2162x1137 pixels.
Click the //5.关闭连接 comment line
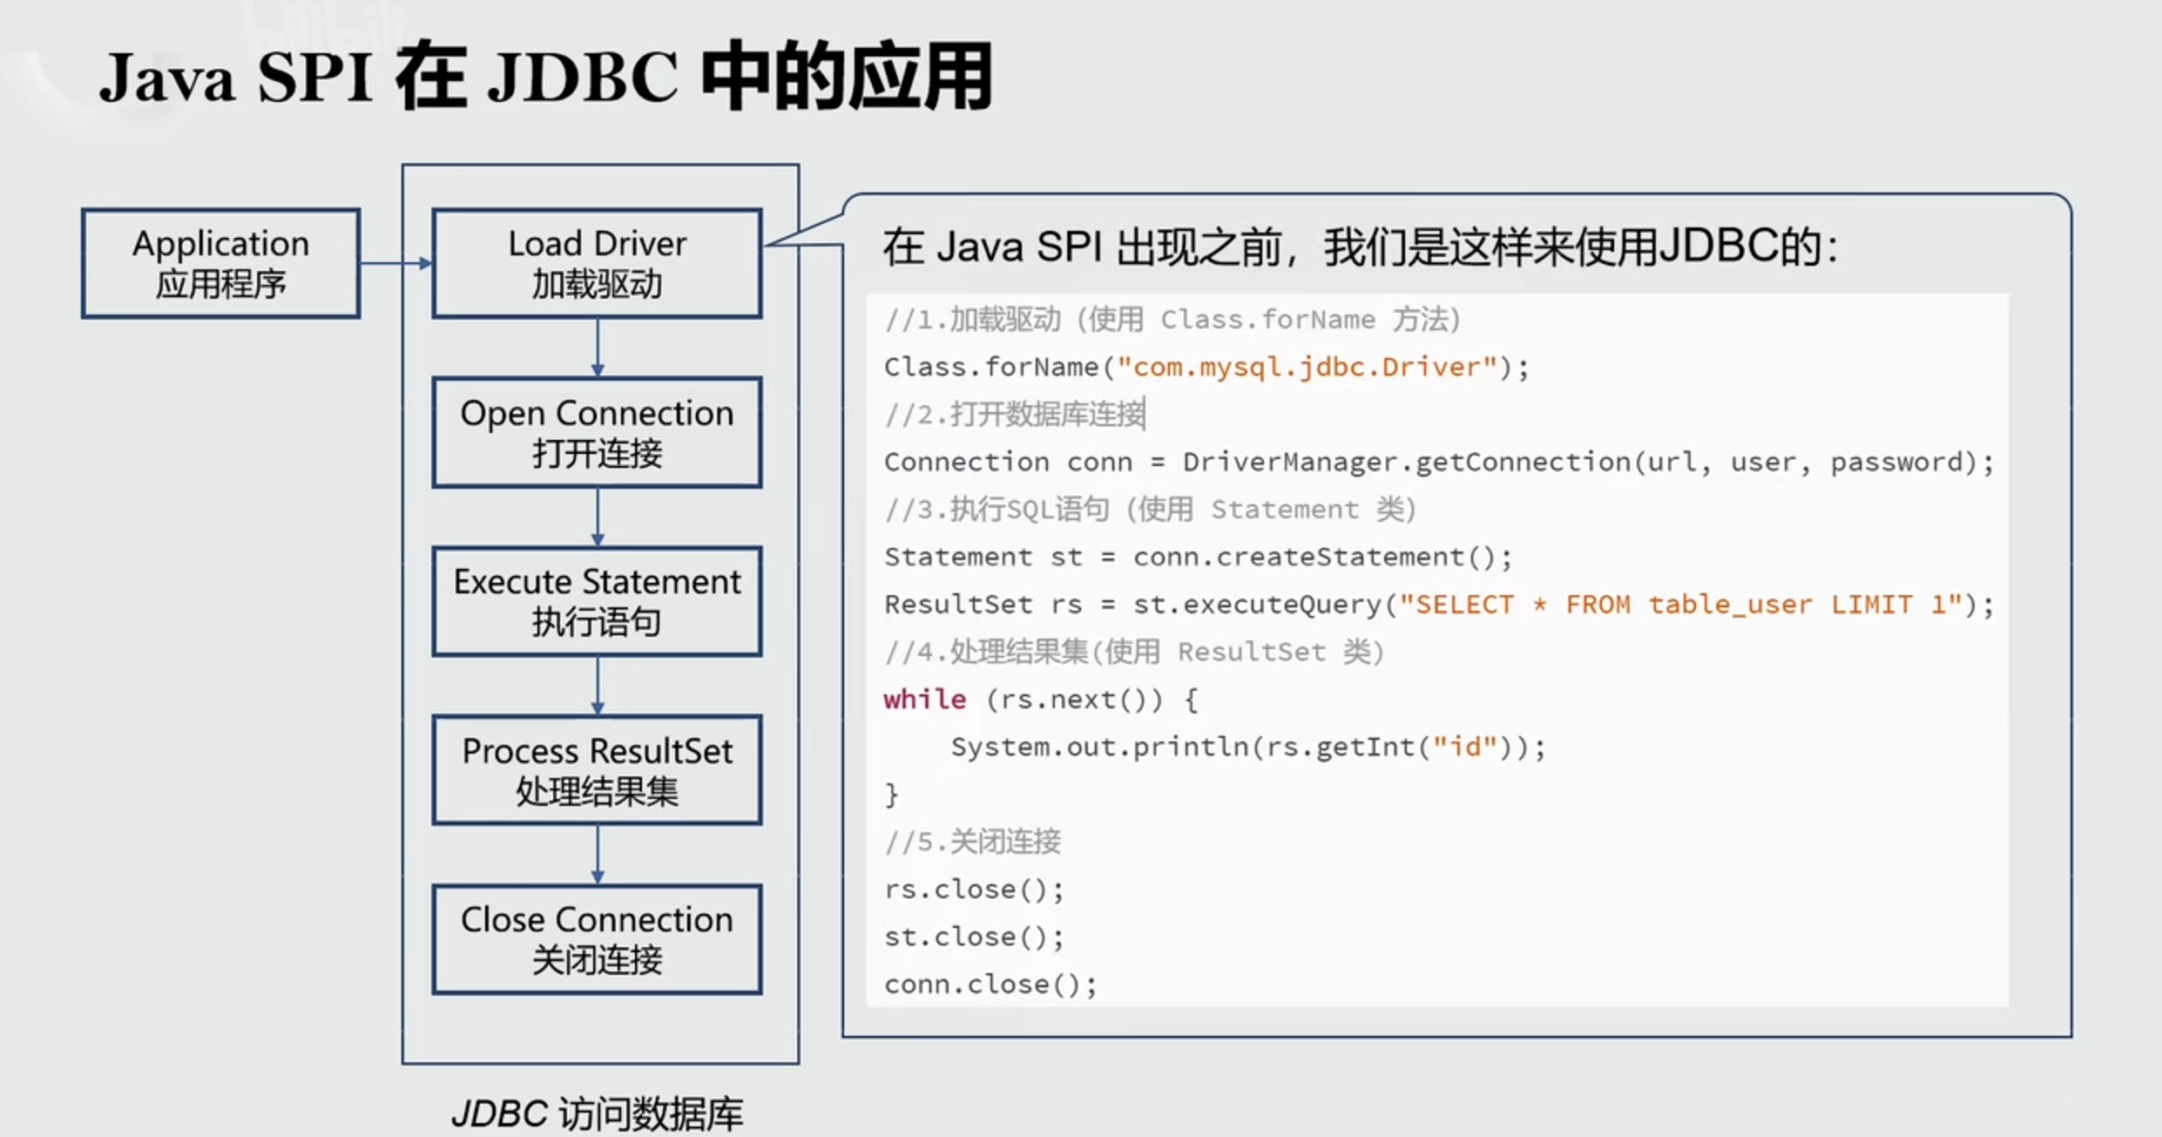pos(973,841)
